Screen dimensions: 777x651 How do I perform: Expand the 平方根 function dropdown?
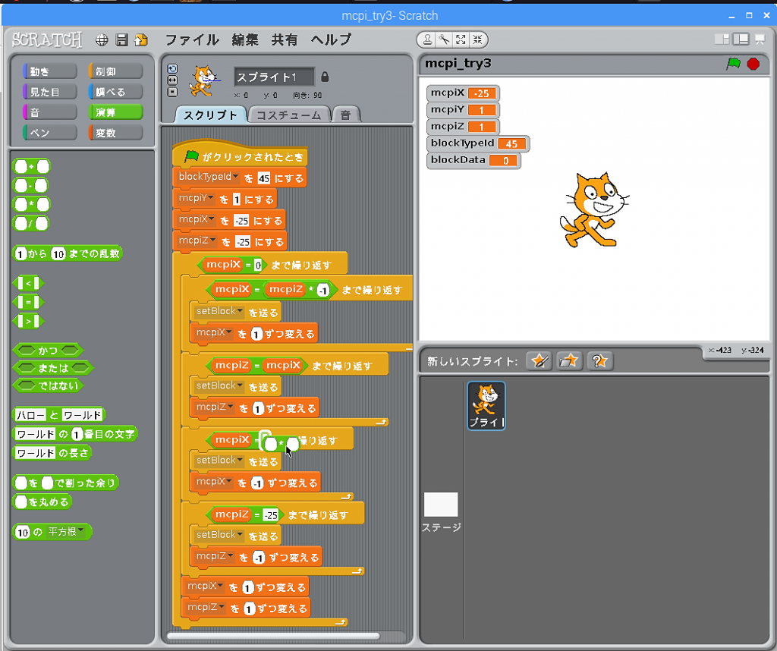[x=80, y=531]
